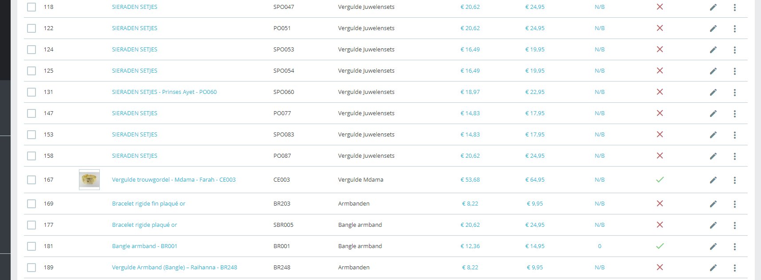Open the Vergulde trouwgordel Mdama Farah product link
Viewport: 761px width, 280px height.
tap(173, 180)
